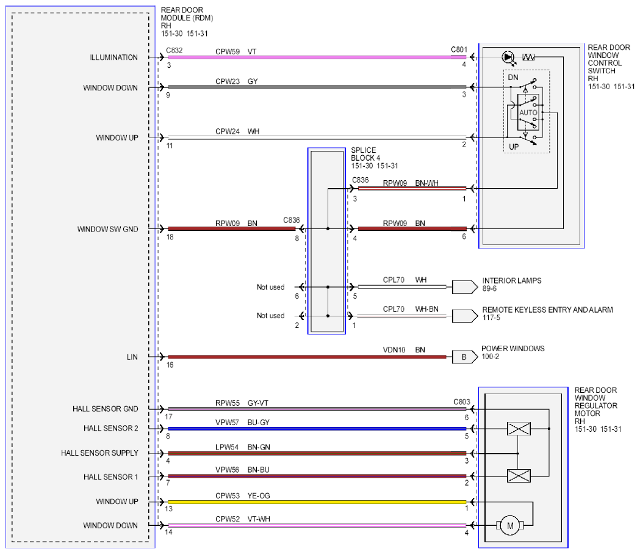640x554 pixels.
Task: Click the blue VPW57 hall sensor wire
Action: click(317, 429)
